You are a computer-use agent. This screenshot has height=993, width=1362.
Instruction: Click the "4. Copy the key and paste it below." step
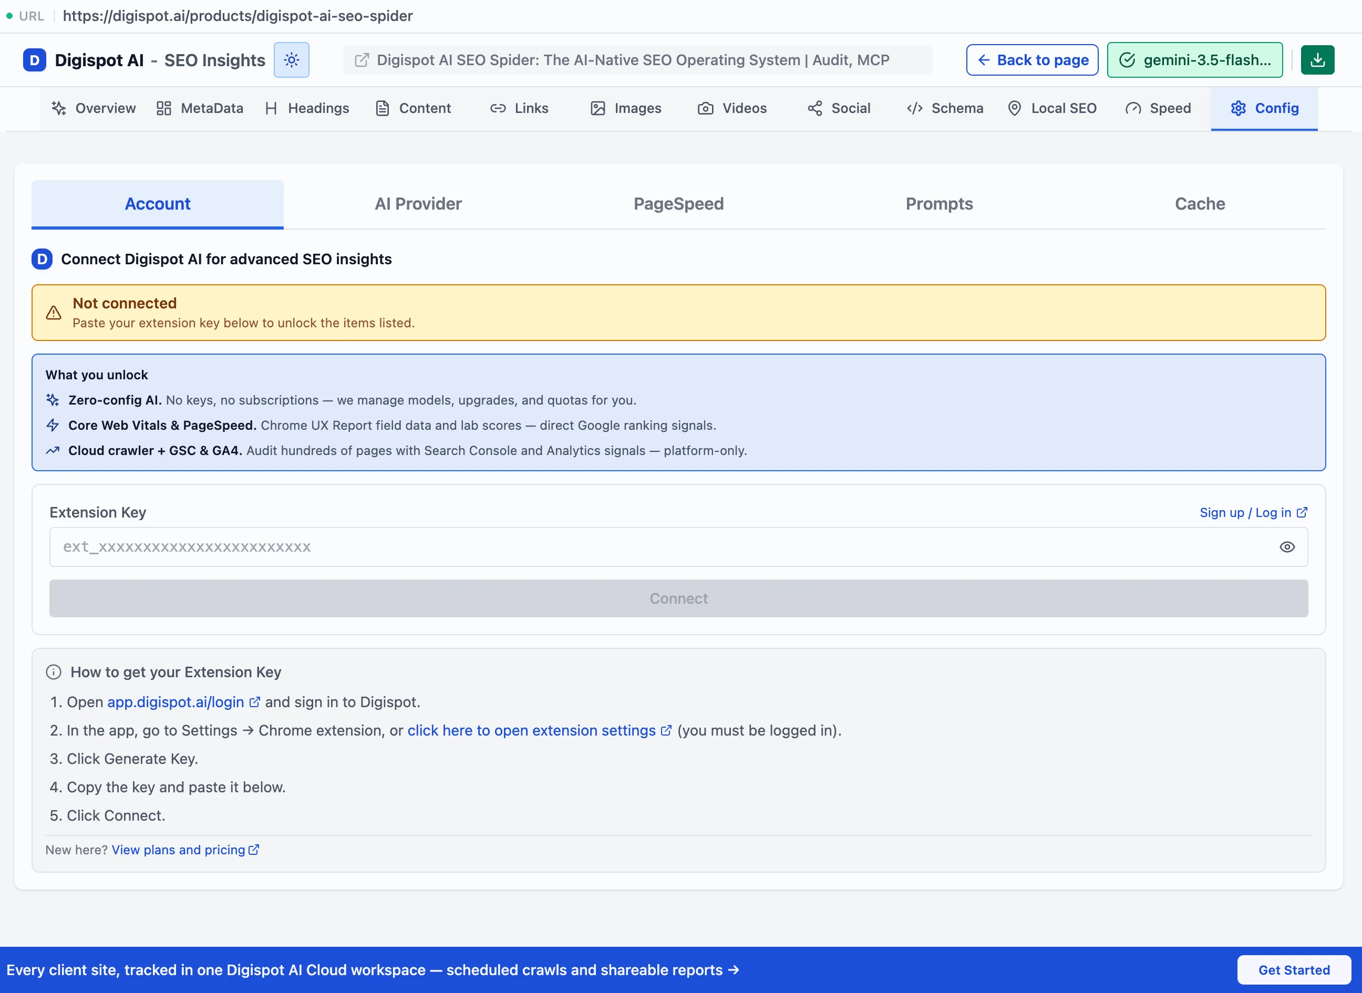(168, 787)
